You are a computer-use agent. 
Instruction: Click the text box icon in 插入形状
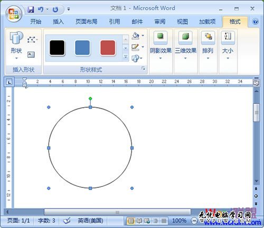(x=31, y=54)
